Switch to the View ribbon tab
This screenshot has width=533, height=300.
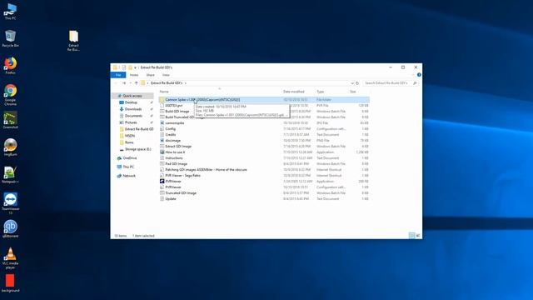[166, 75]
